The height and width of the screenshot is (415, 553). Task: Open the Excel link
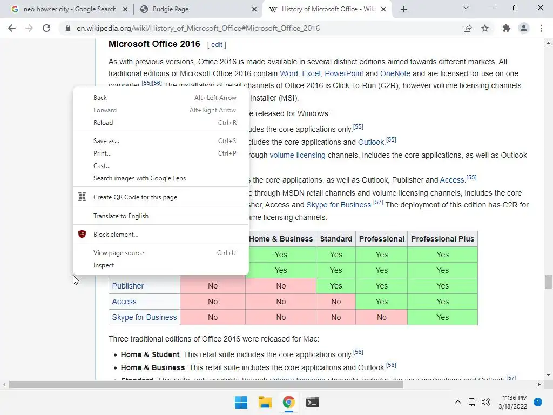pos(312,73)
